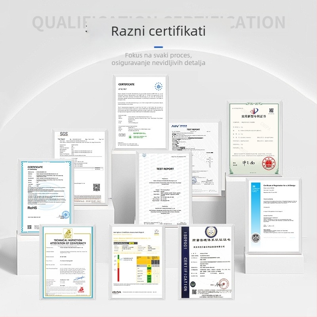Open the UK Design registration certificate
The image size is (317, 317).
tap(273, 216)
